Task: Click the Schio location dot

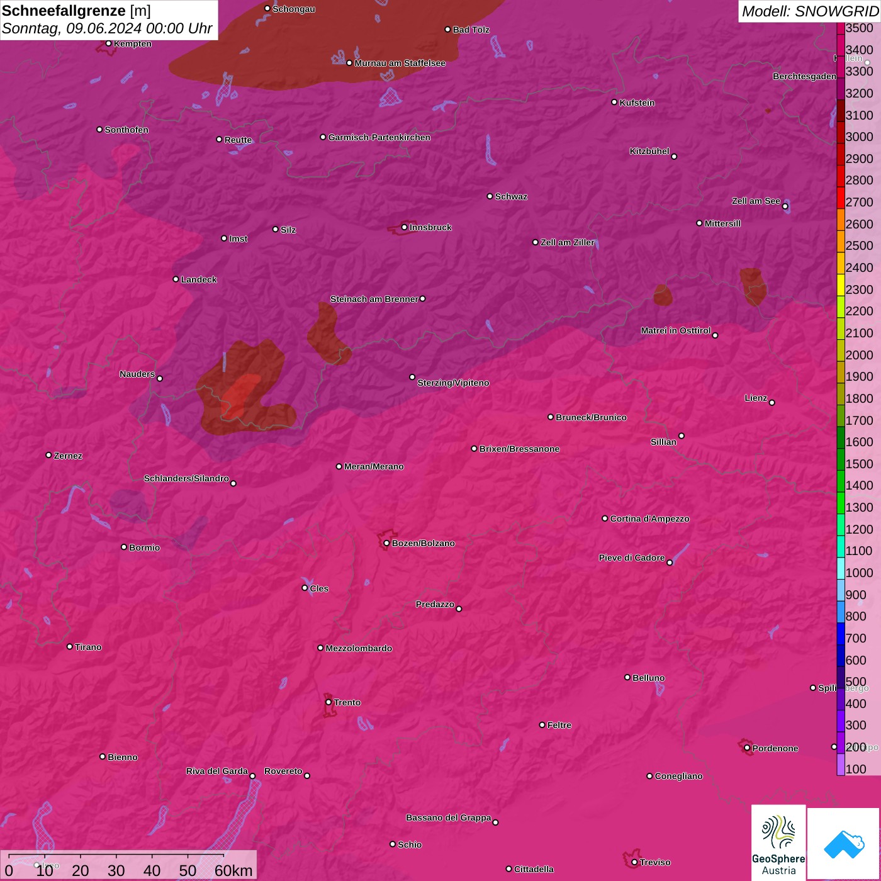Action: pos(392,845)
